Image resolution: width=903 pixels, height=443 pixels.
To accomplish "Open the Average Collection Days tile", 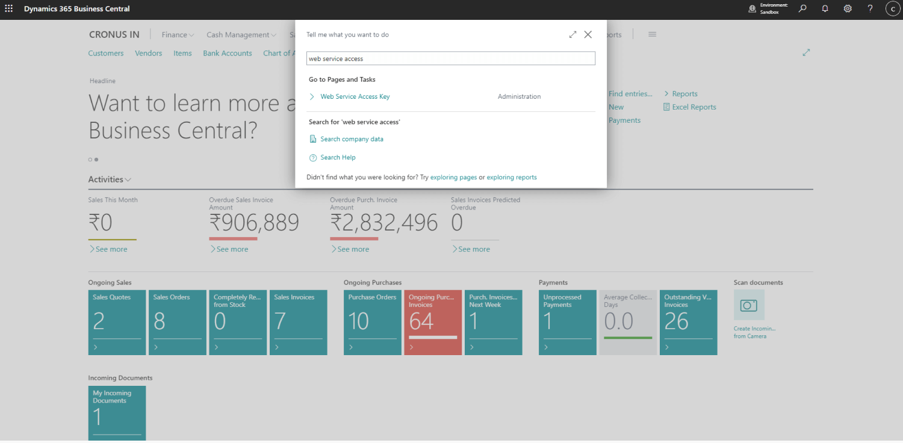I will tap(628, 323).
